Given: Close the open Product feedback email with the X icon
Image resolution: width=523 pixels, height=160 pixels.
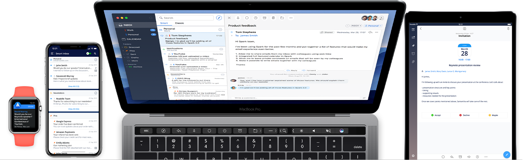Looking at the screenshot, I should pos(229,18).
